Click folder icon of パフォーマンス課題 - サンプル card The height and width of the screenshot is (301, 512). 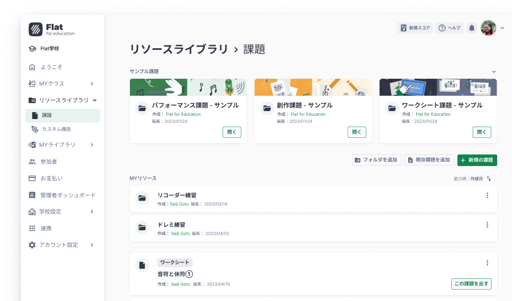[142, 108]
